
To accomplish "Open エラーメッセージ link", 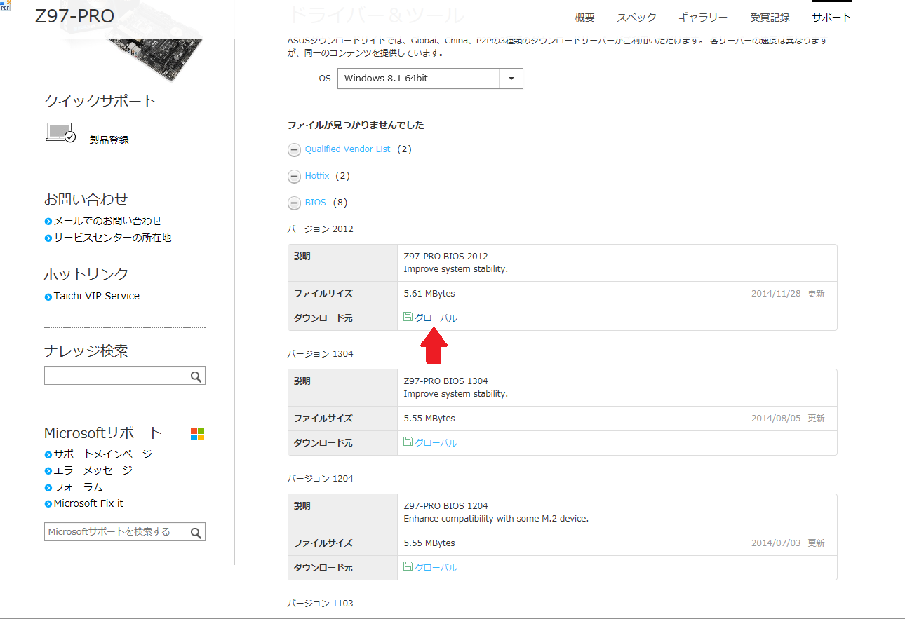I will (x=93, y=470).
